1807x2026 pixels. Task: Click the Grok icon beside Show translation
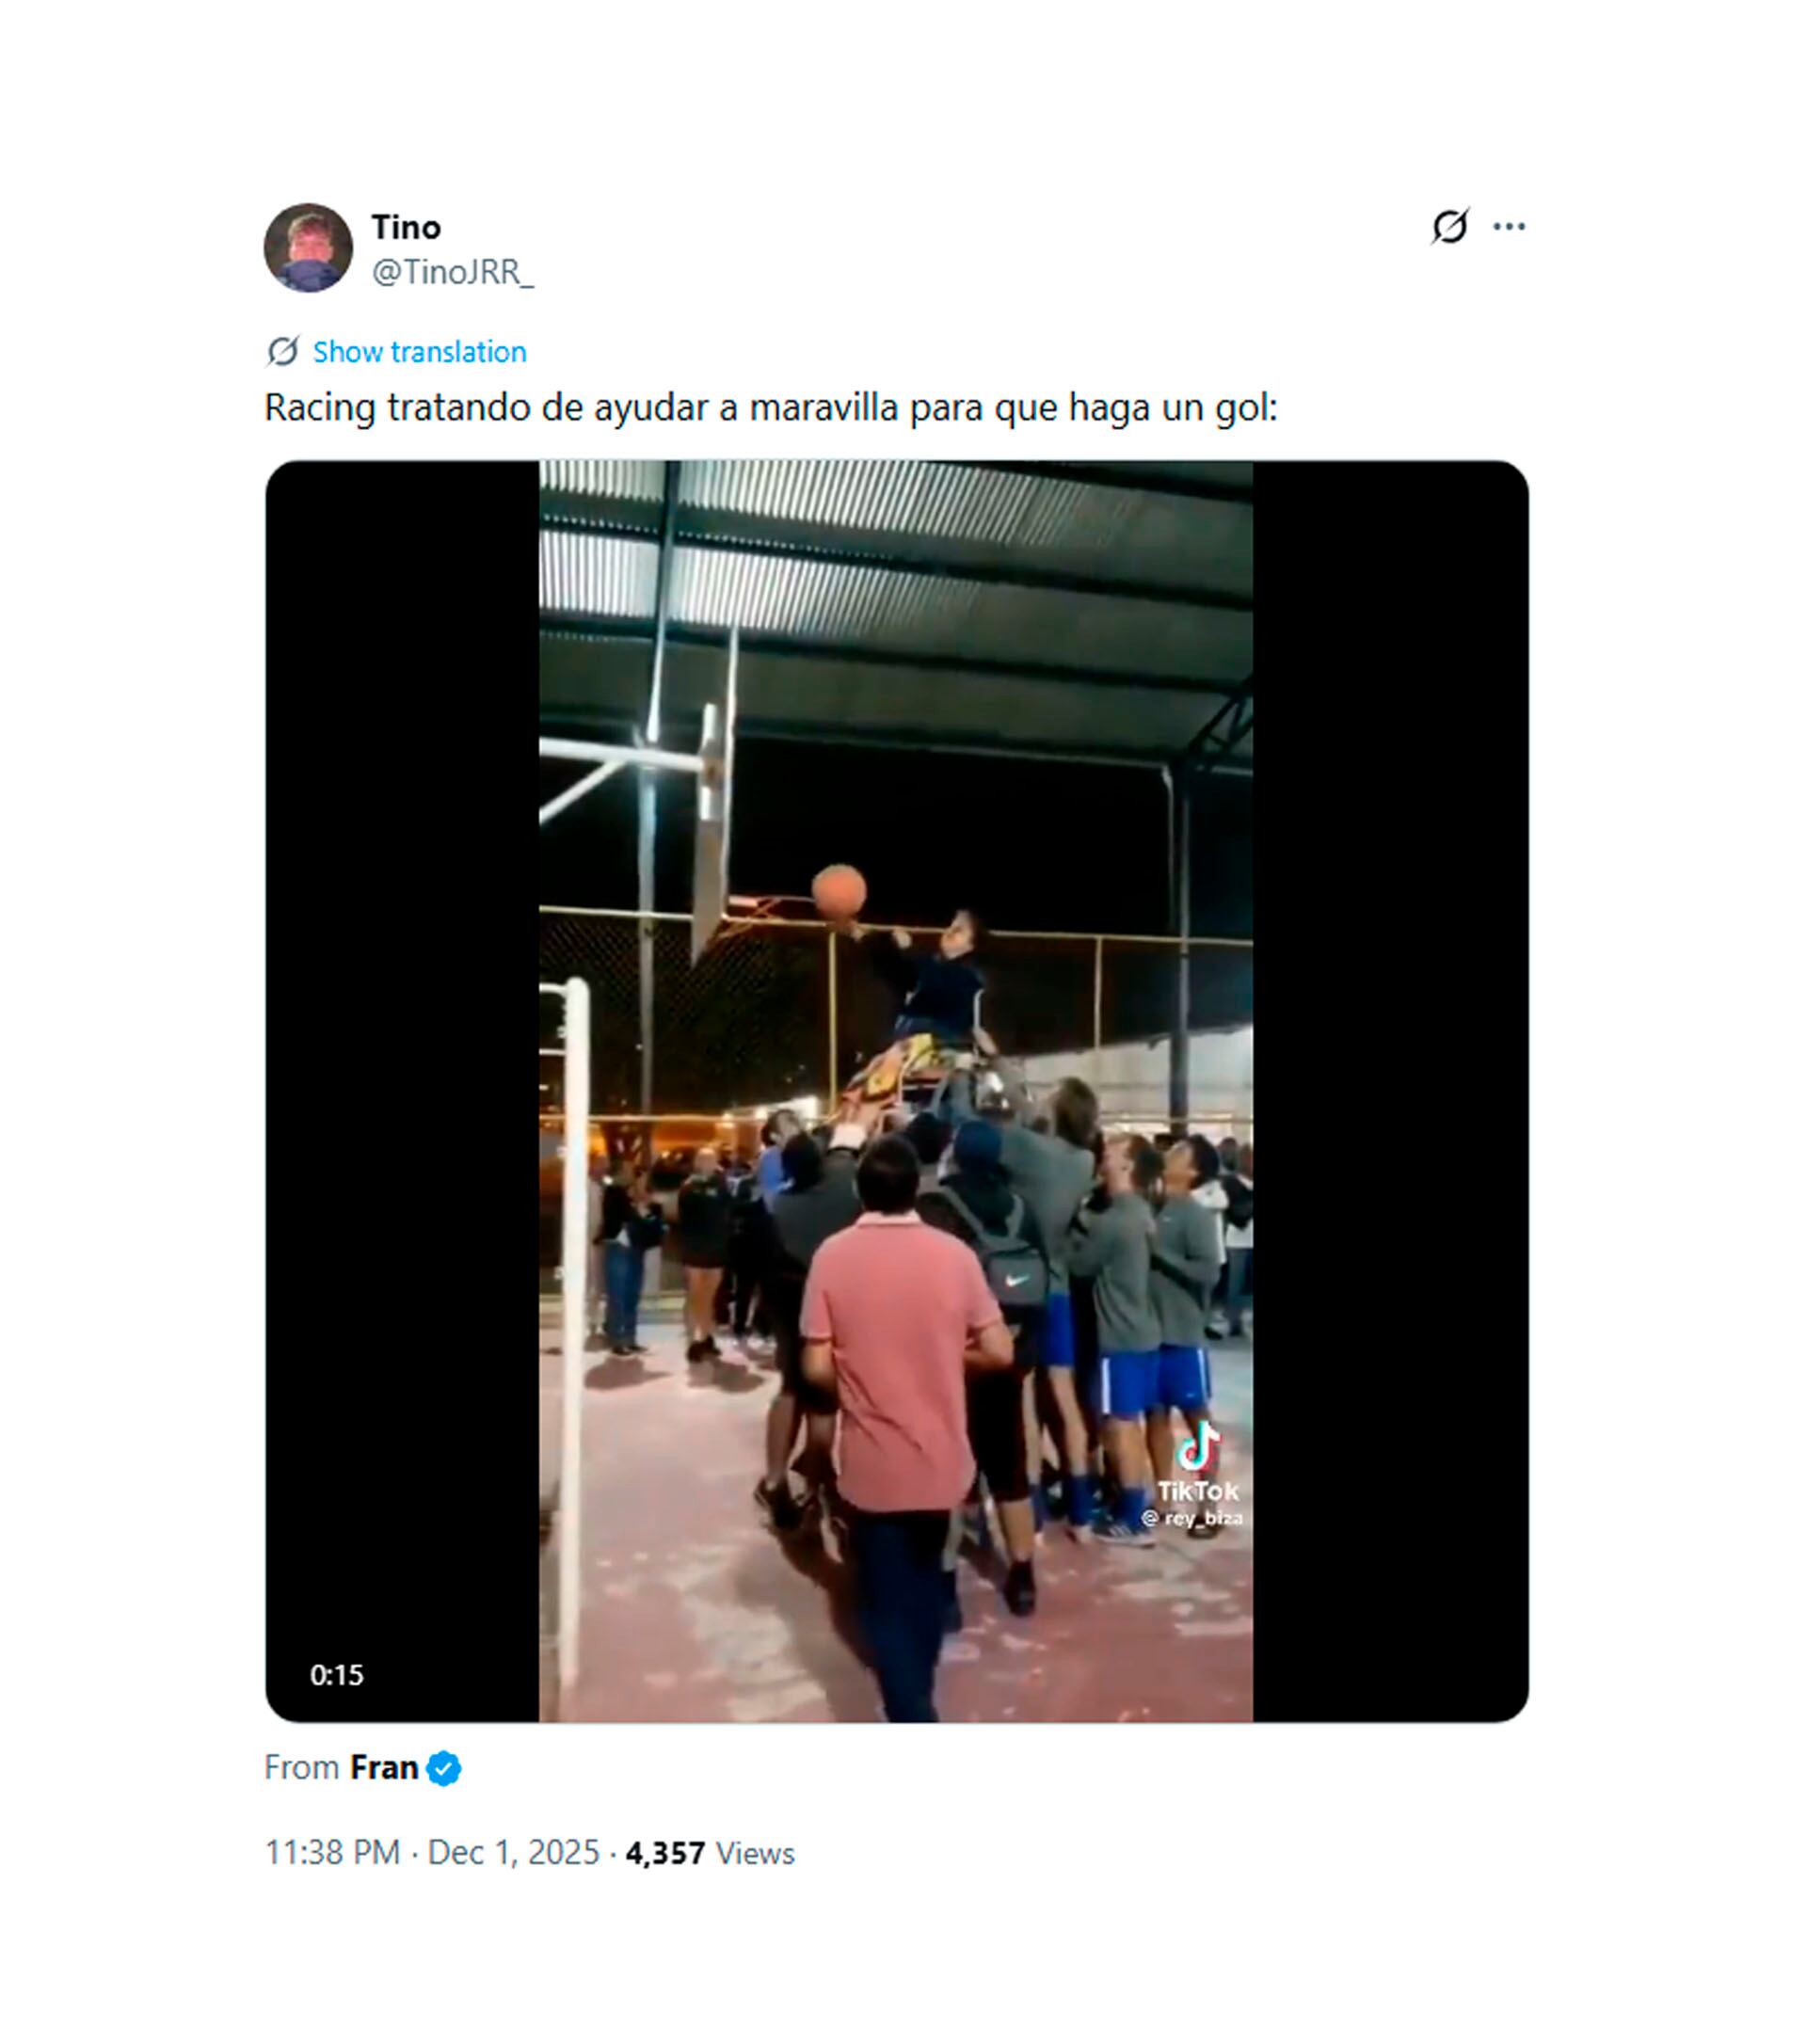[283, 351]
